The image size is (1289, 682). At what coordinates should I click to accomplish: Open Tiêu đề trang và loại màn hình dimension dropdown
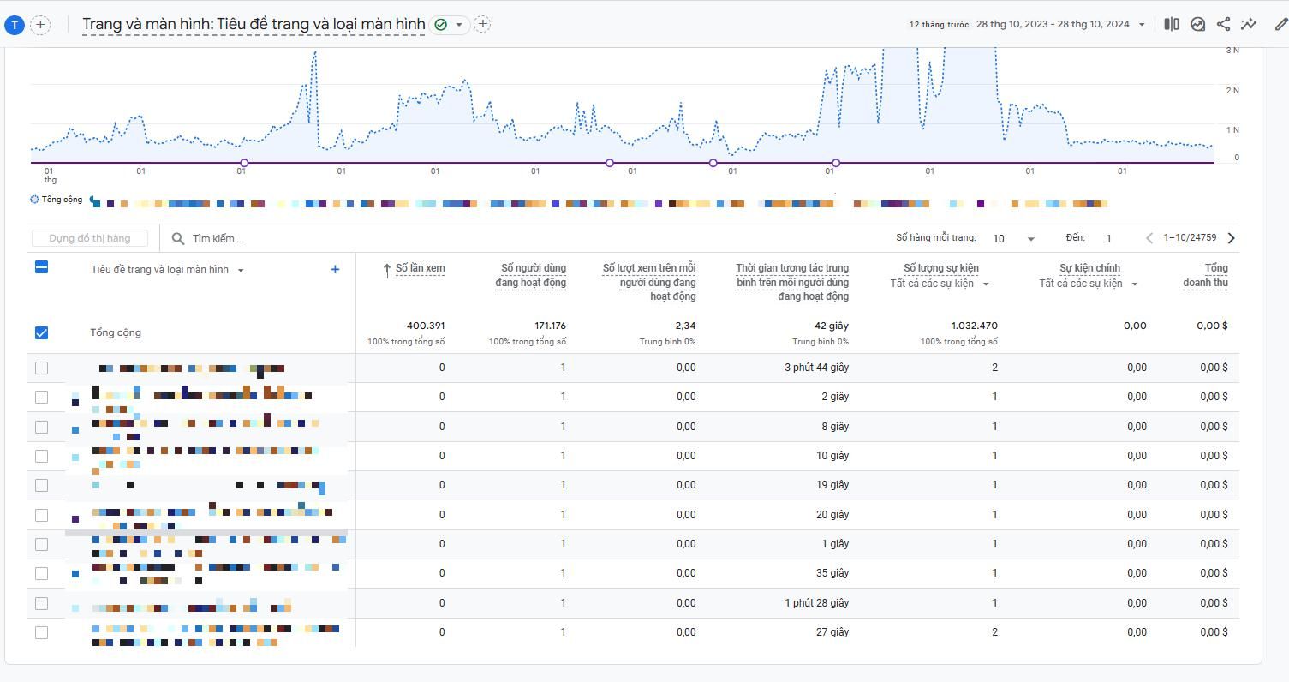tap(168, 270)
